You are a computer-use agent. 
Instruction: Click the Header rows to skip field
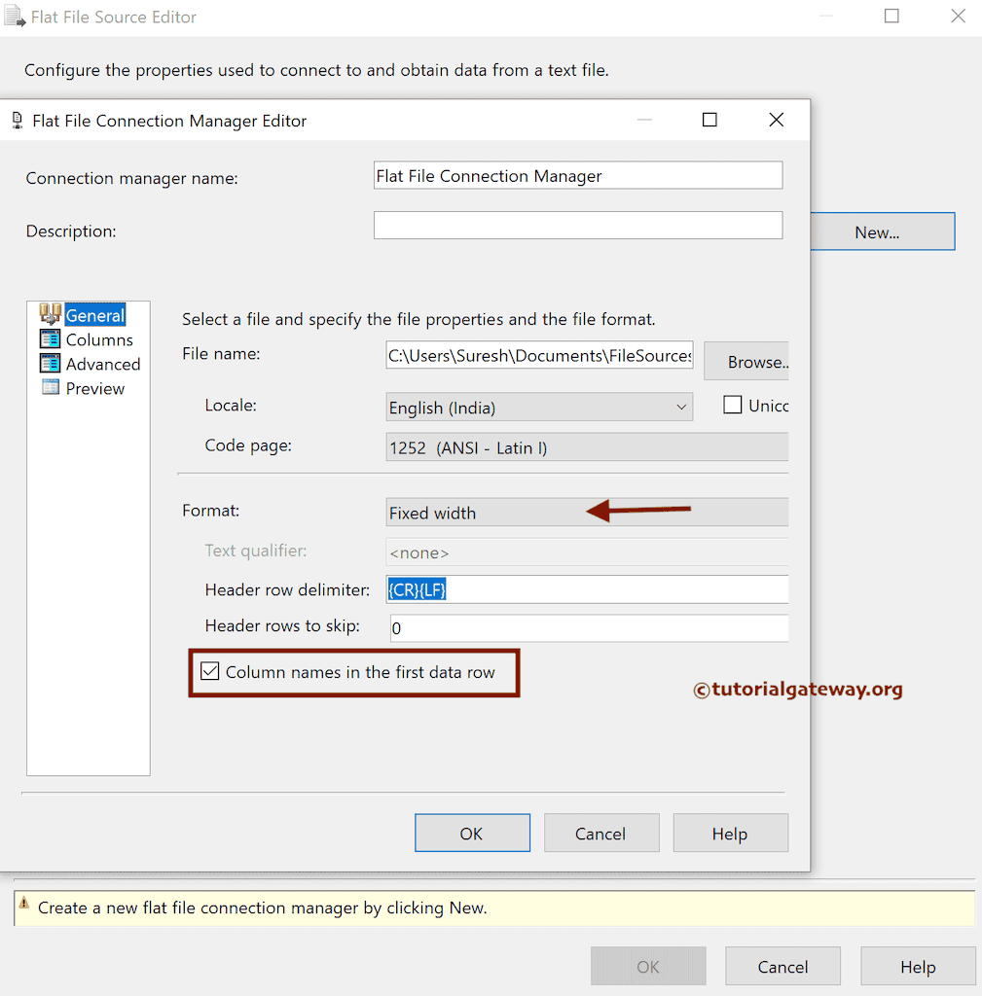point(589,628)
